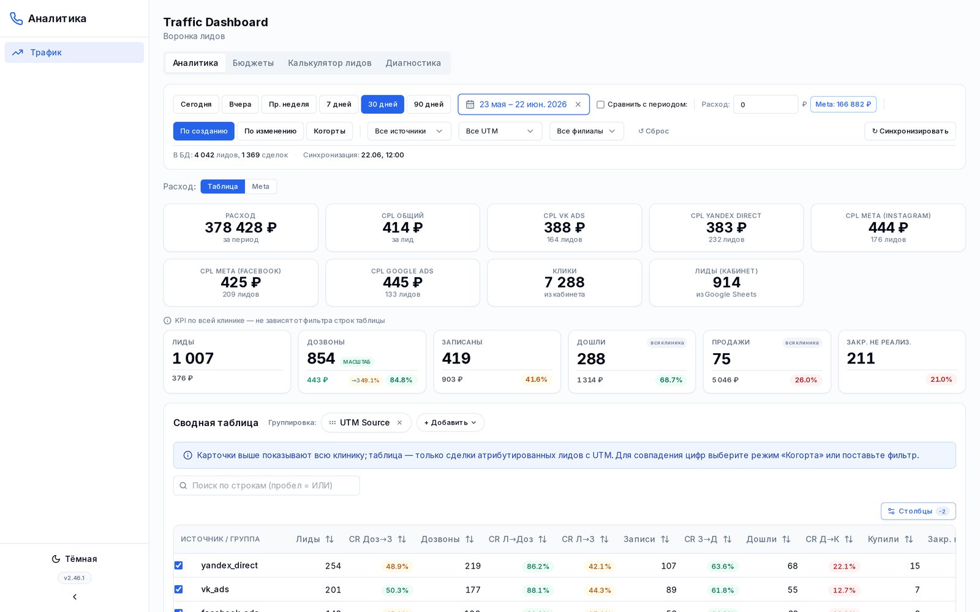Sort by Купили column arrows
The width and height of the screenshot is (980, 612).
909,539
